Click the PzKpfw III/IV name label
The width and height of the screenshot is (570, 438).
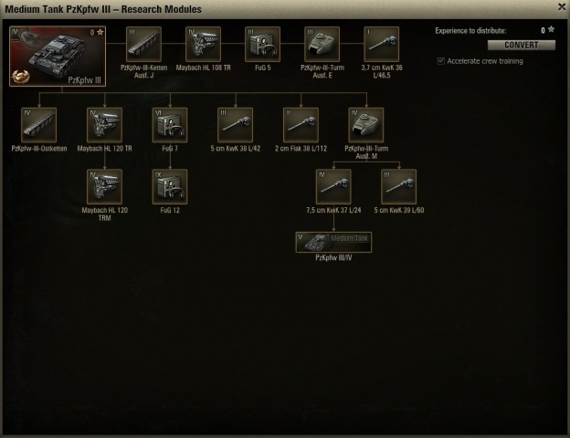[333, 257]
